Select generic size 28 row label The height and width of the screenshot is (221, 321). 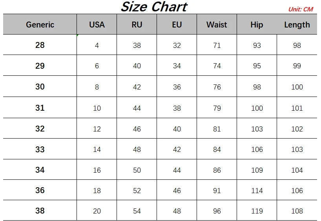tap(40, 45)
